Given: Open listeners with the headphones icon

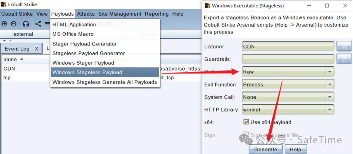Looking at the screenshot, I should [x=26, y=23].
